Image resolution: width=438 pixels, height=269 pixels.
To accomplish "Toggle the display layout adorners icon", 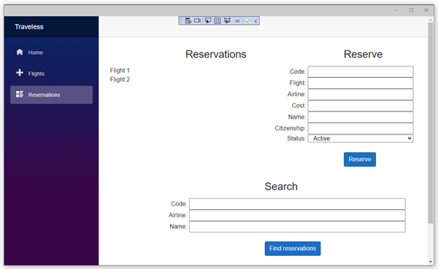I will (x=218, y=20).
